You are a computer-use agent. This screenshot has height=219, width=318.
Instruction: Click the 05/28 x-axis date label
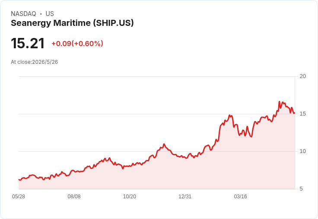pyautogui.click(x=19, y=197)
